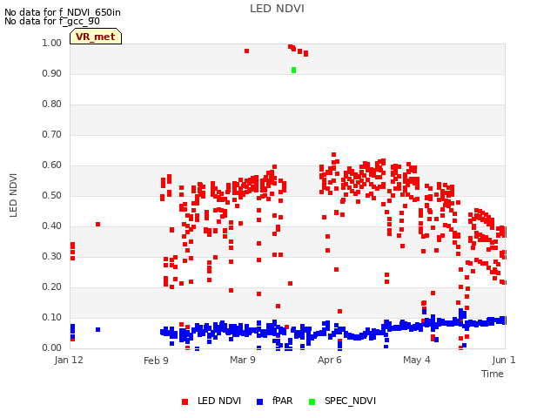The height and width of the screenshot is (418, 557).
Task: Click the Jun 1 x-axis tick label
Action: click(x=504, y=360)
